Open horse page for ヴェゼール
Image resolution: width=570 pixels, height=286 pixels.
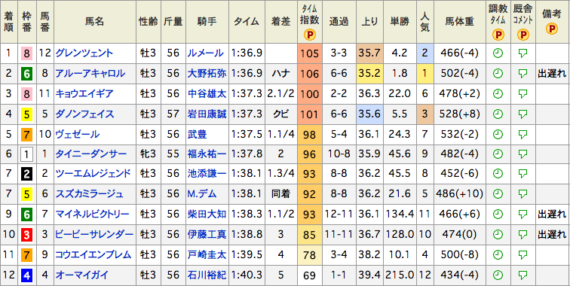(77, 134)
